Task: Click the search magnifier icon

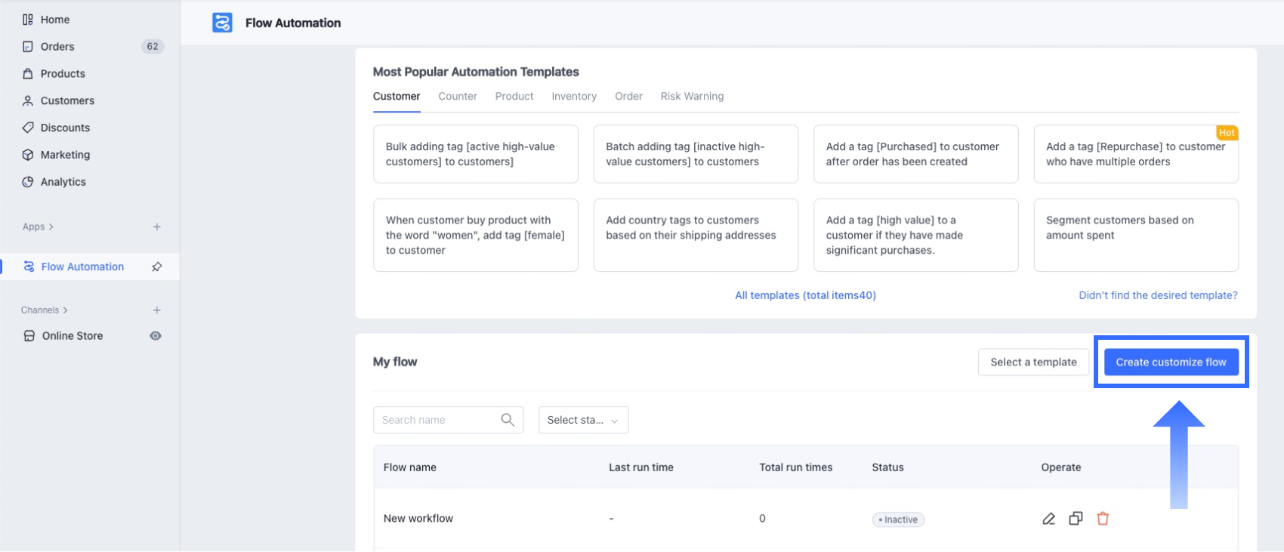Action: coord(508,420)
